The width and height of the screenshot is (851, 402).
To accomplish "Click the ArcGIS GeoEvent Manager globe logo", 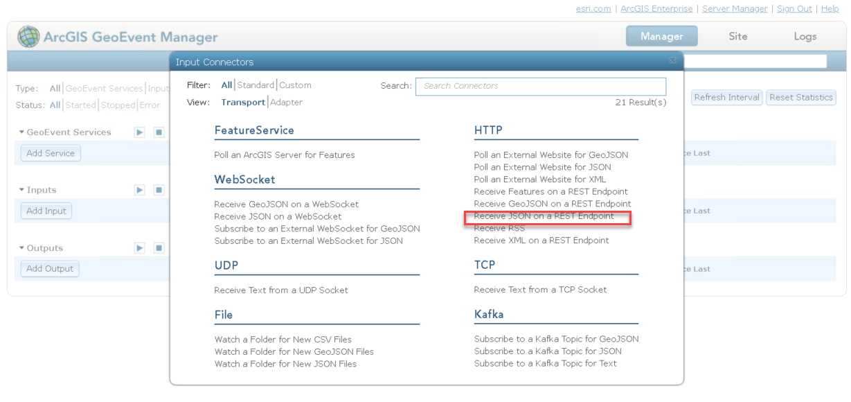I will pos(28,37).
